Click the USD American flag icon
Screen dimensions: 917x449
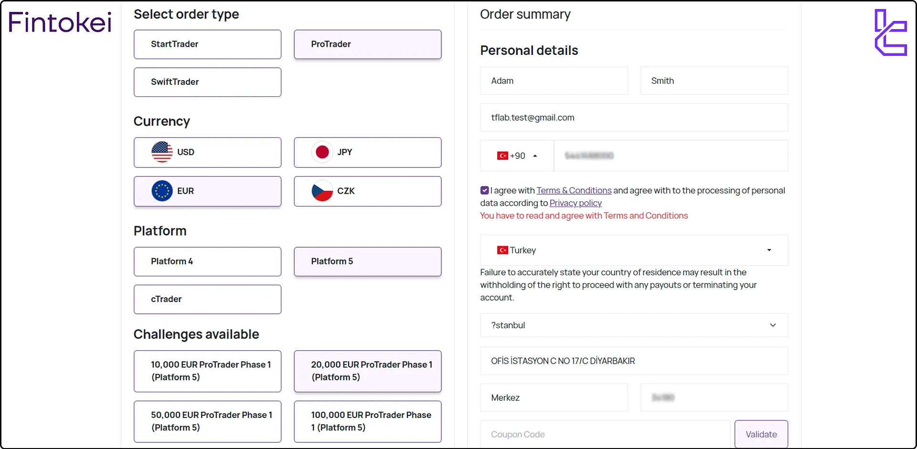(x=162, y=152)
